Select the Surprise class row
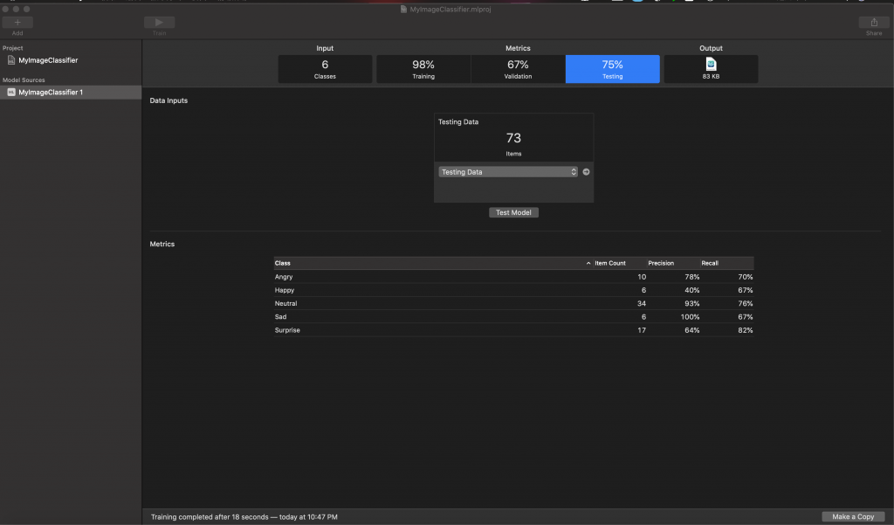894x525 pixels. (x=513, y=330)
